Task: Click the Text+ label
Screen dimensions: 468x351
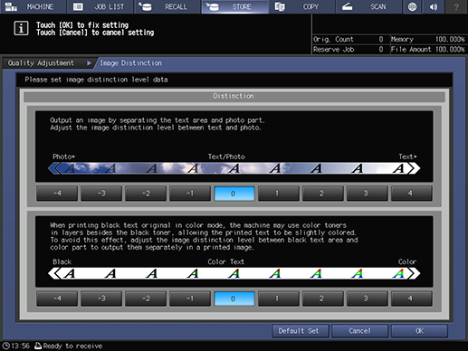Action: tap(407, 157)
